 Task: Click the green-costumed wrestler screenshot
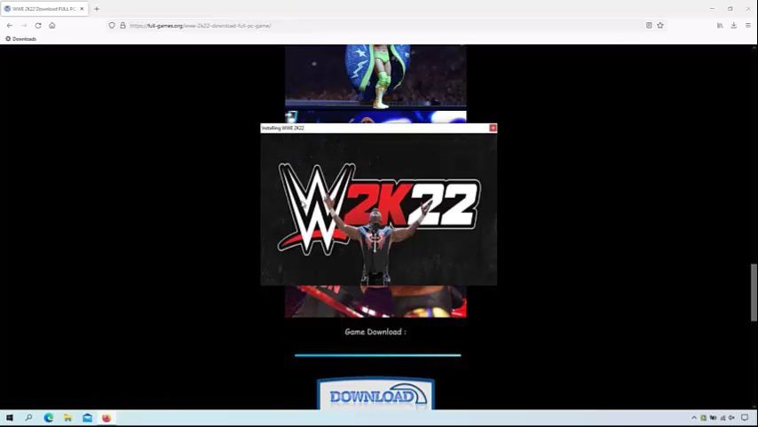pyautogui.click(x=375, y=75)
